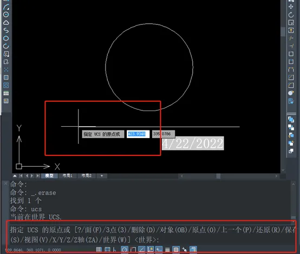Click the 4/22/2022 date text object
The height and width of the screenshot is (254, 300).
(193, 144)
